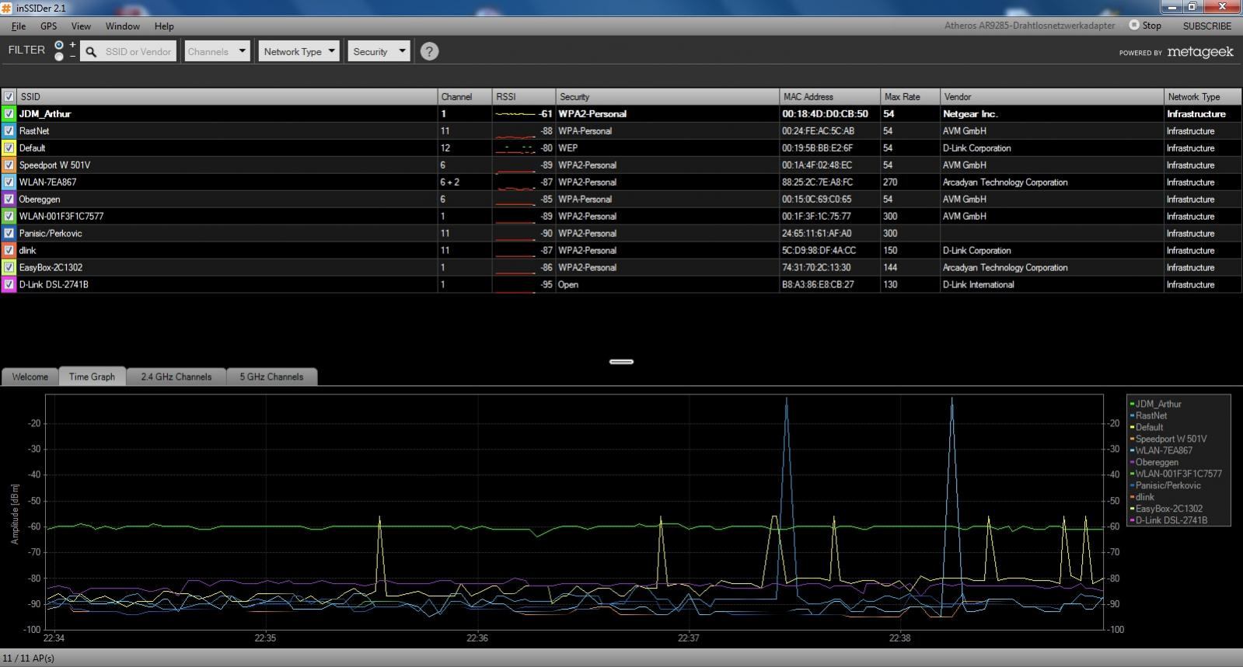Open the GPS menu
The image size is (1243, 667).
[48, 26]
